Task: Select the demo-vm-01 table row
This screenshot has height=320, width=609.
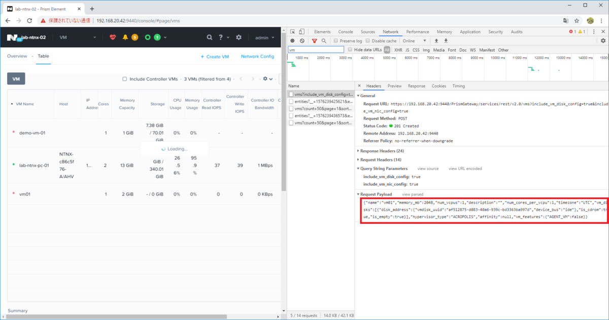Action: point(144,133)
